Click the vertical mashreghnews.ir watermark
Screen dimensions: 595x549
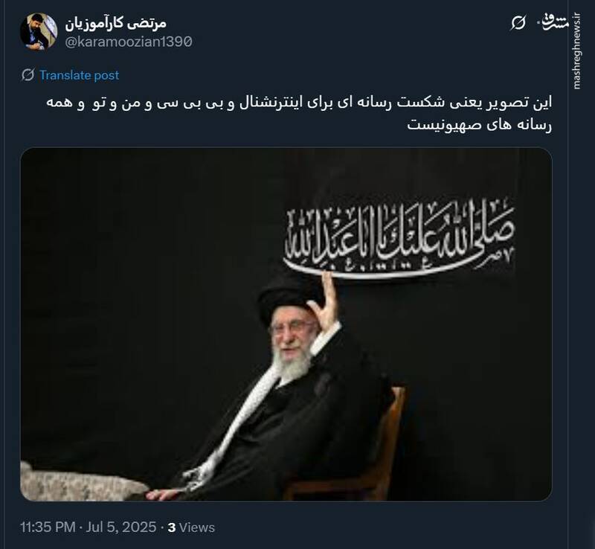coord(577,51)
